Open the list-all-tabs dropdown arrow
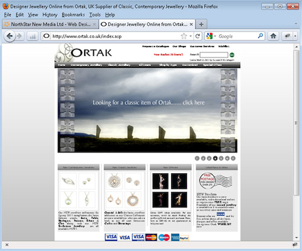This screenshot has width=302, height=251. (x=296, y=24)
